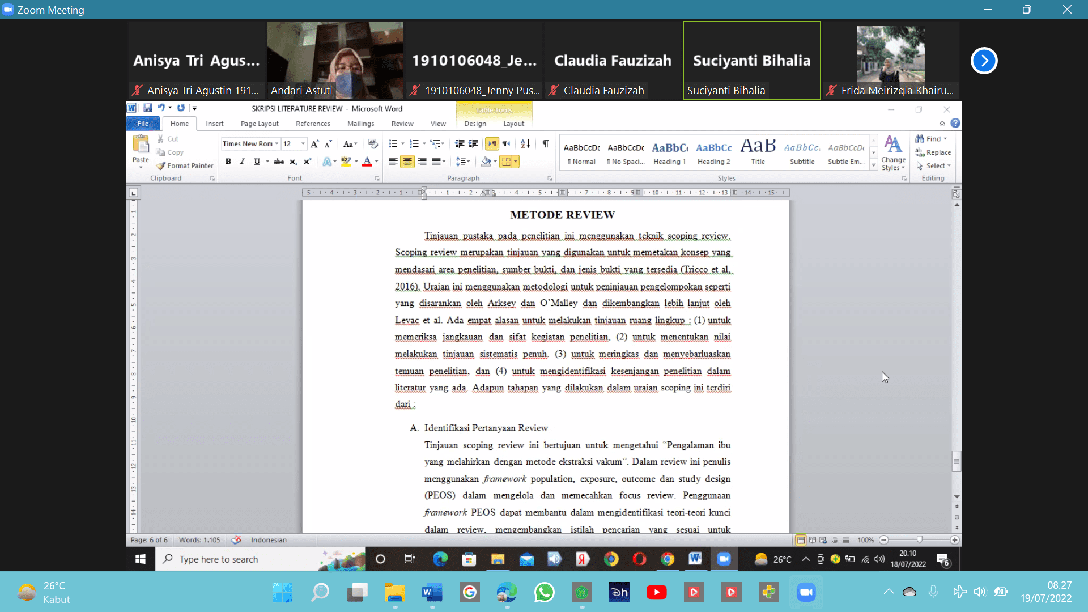Click the Paste icon
Viewport: 1088px width, 612px height.
[x=141, y=144]
